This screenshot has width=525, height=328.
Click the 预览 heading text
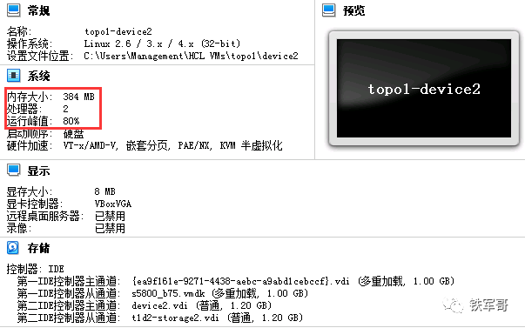click(353, 10)
